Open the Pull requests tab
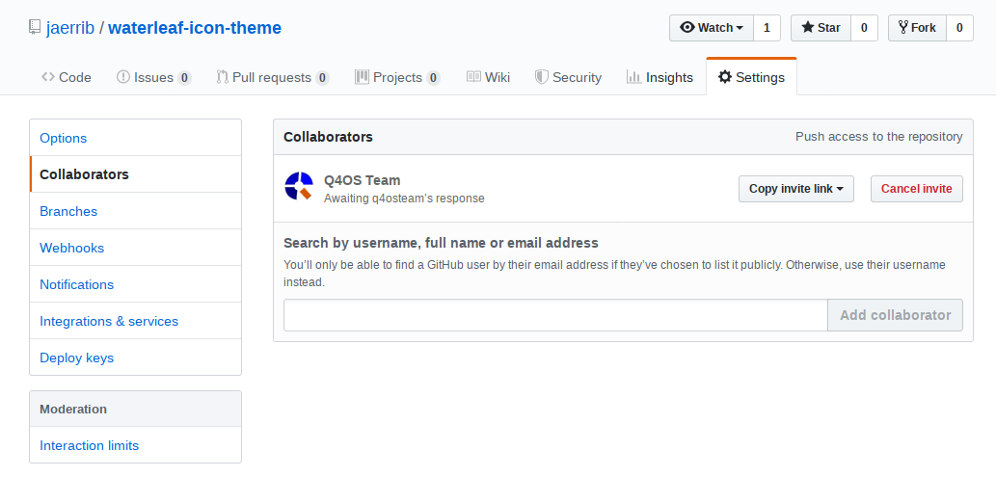Image resolution: width=996 pixels, height=477 pixels. click(273, 77)
